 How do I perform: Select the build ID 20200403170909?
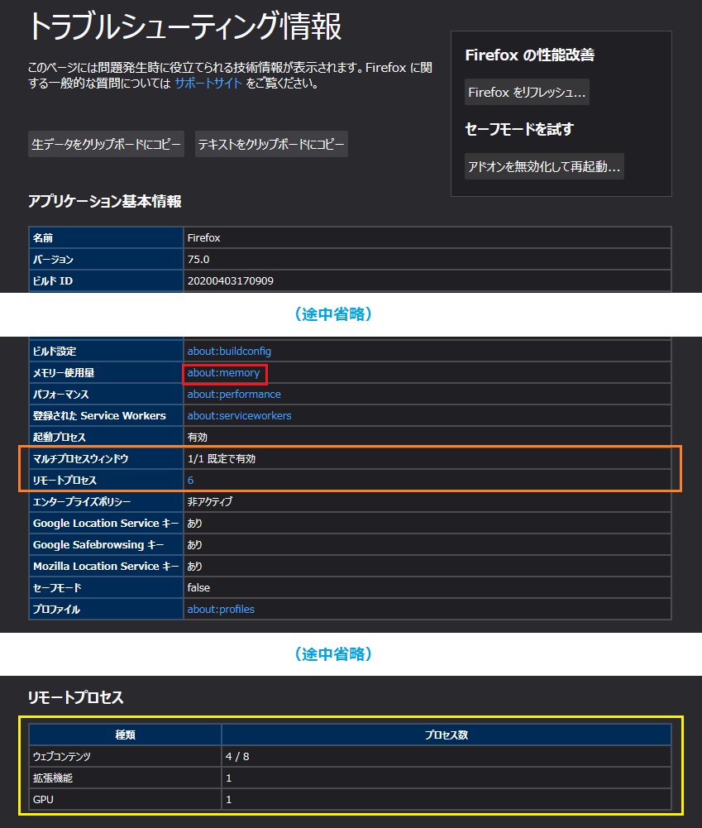230,281
